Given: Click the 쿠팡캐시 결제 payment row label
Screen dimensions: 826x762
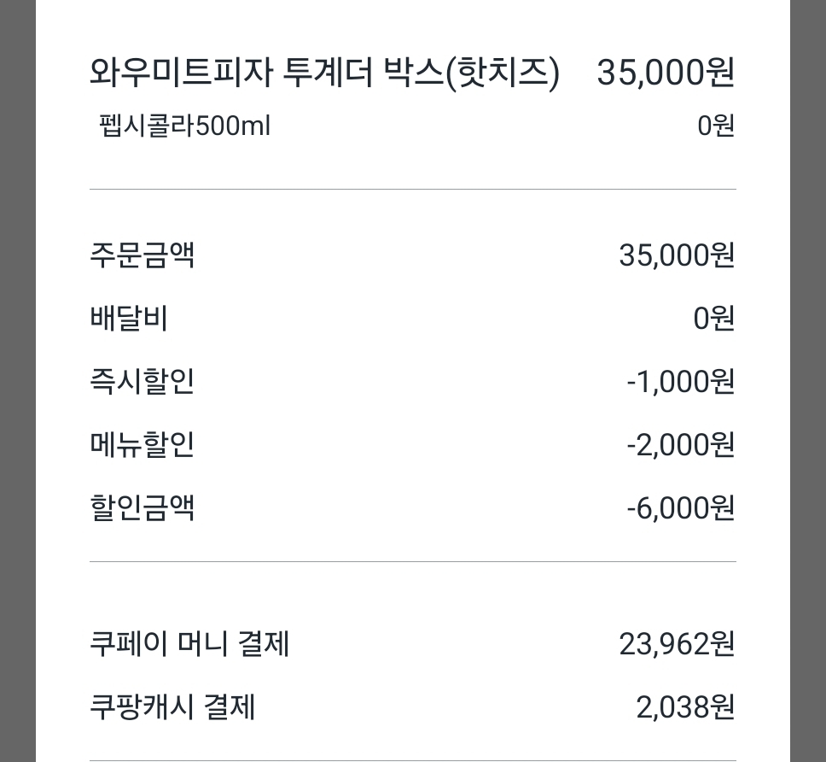Looking at the screenshot, I should click(172, 706).
